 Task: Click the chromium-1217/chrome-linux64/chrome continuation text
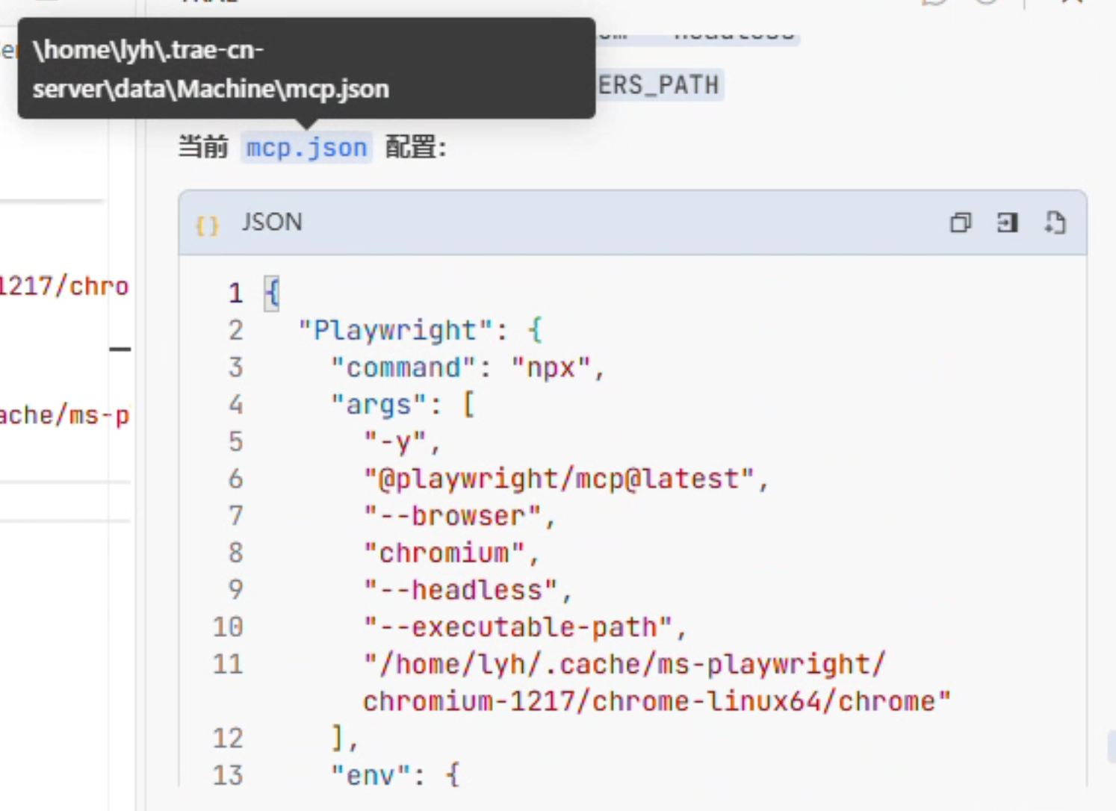(x=657, y=701)
